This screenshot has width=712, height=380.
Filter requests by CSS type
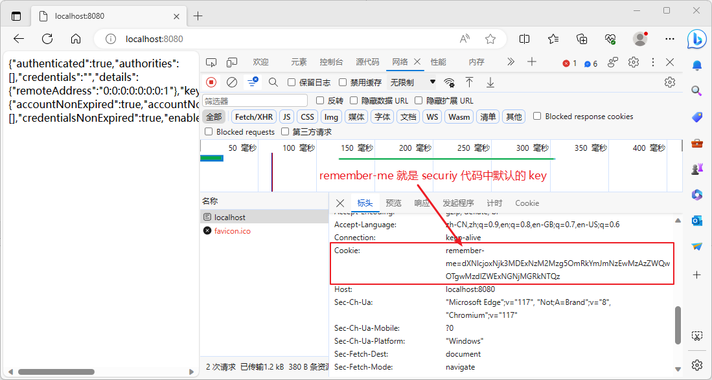(308, 117)
